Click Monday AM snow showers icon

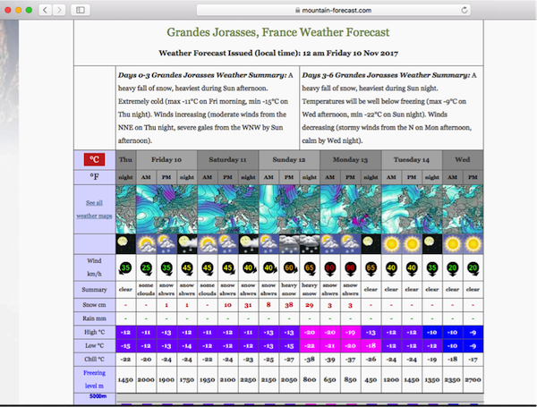tap(329, 244)
